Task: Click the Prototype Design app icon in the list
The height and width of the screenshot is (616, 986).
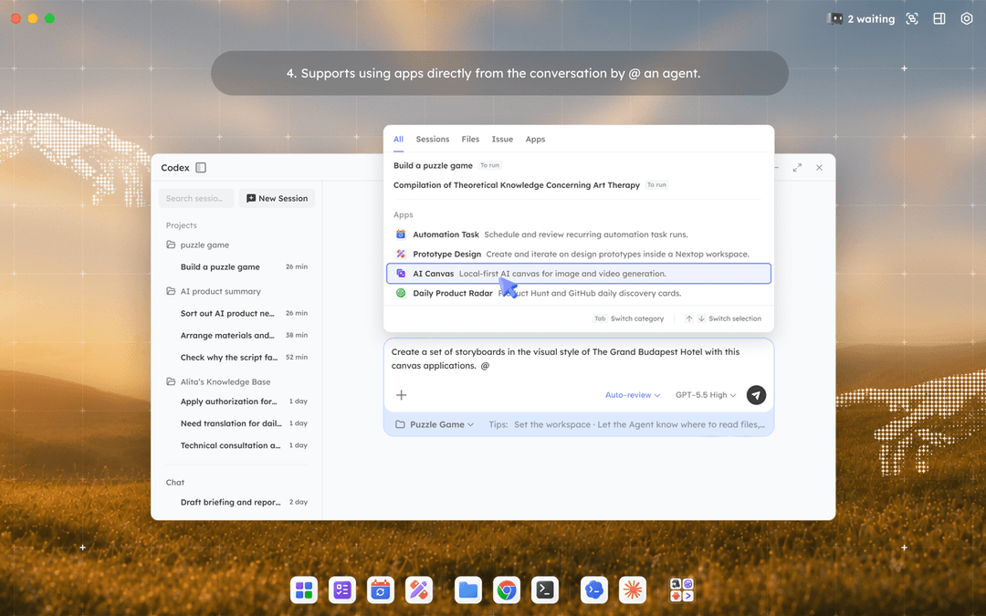Action: [401, 254]
